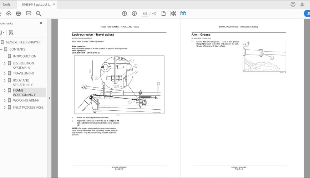Viewport: 310px width, 178px height.
Task: Click the lock-out valve diagram
Action: tap(119, 85)
